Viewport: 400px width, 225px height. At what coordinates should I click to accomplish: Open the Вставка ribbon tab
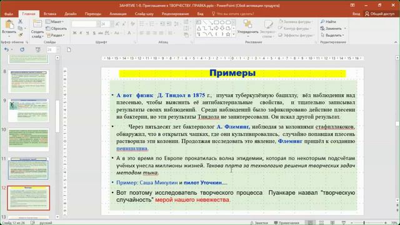(50, 14)
